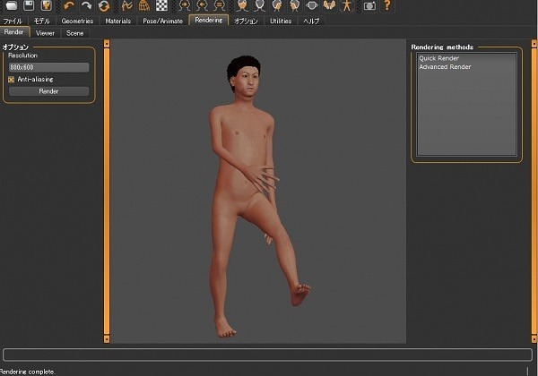Click left scrollbar bottom arrow
The image size is (538, 376).
(107, 339)
